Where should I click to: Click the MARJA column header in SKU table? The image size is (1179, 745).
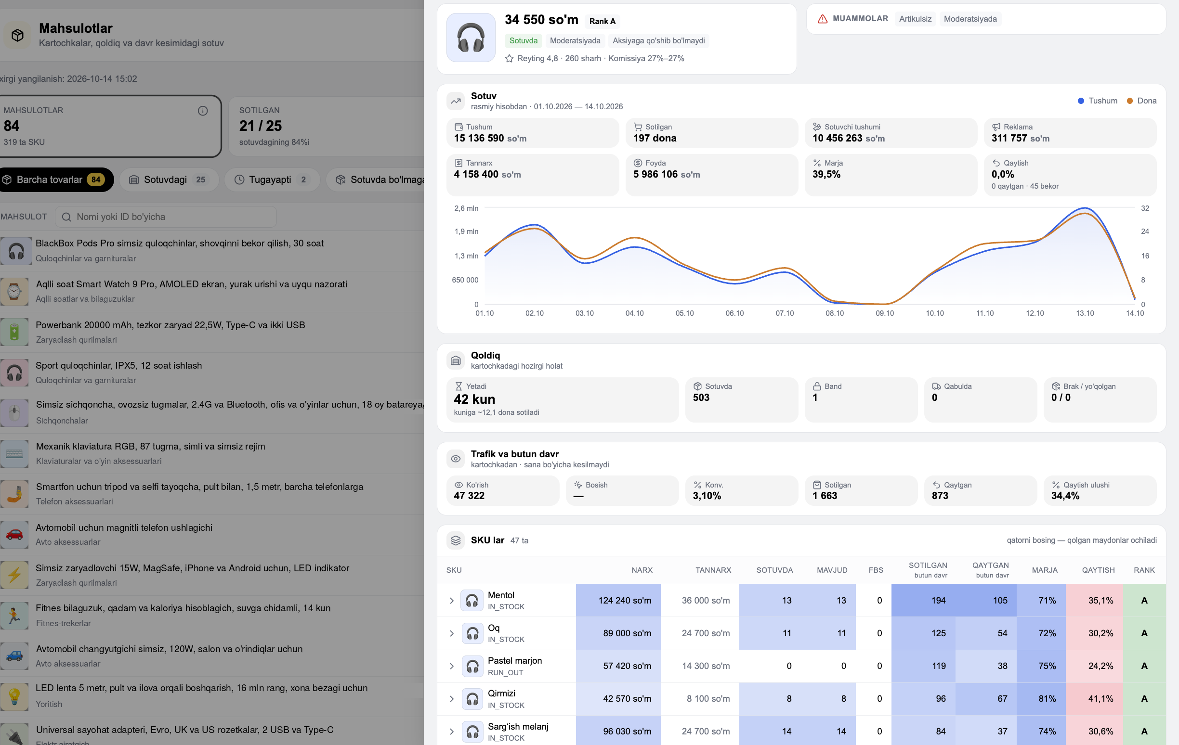1044,570
